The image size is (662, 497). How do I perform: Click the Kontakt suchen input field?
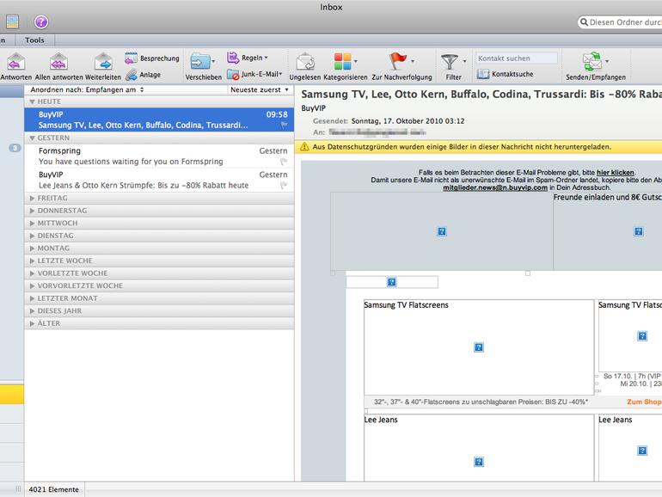click(517, 58)
